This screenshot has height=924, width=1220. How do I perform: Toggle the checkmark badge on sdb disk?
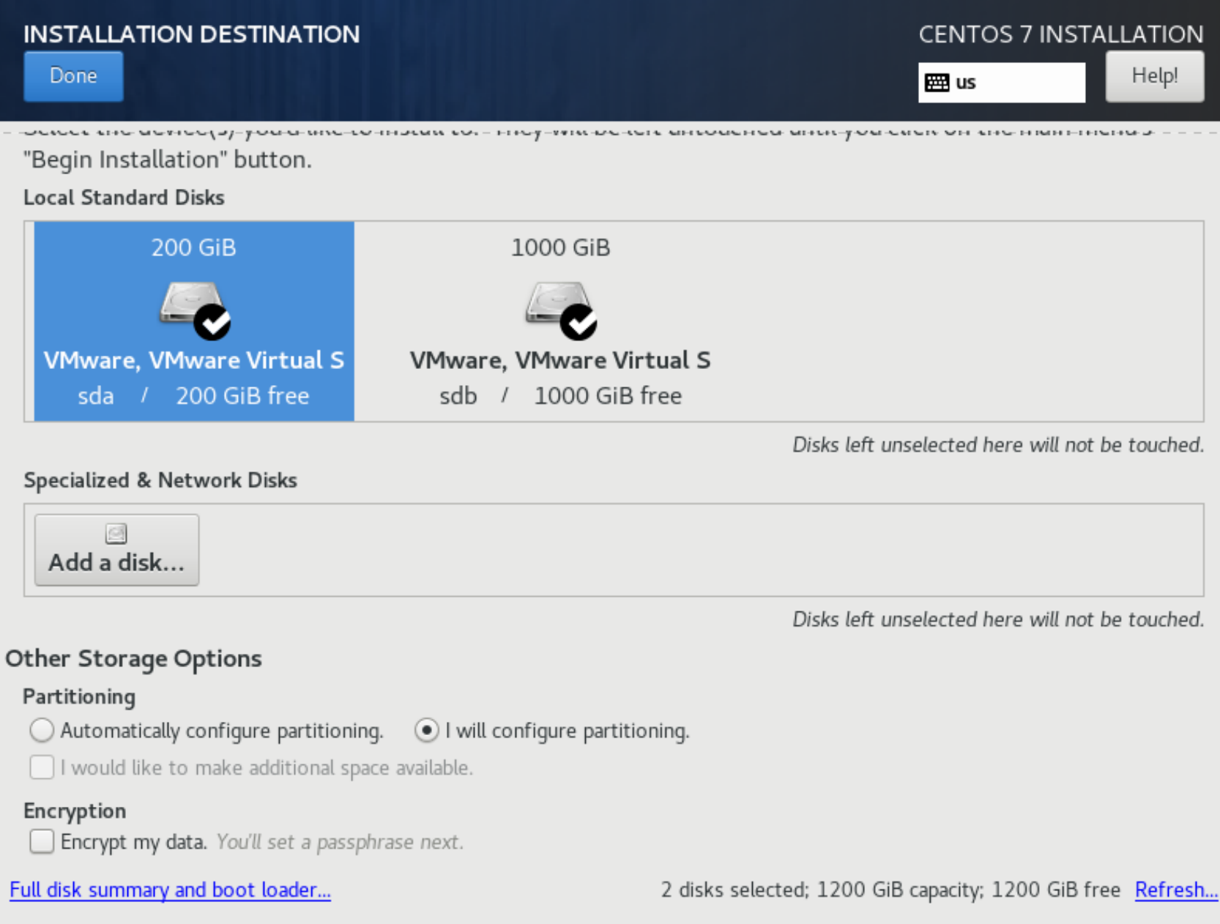coord(579,322)
